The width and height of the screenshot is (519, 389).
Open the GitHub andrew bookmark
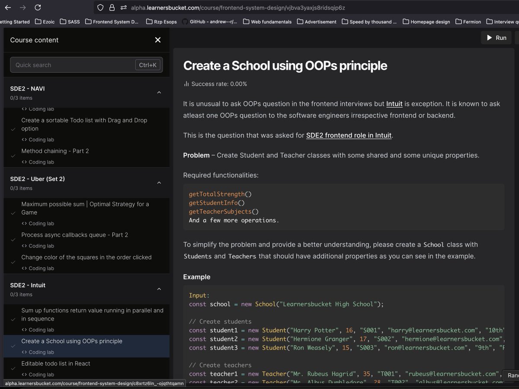[x=209, y=22]
